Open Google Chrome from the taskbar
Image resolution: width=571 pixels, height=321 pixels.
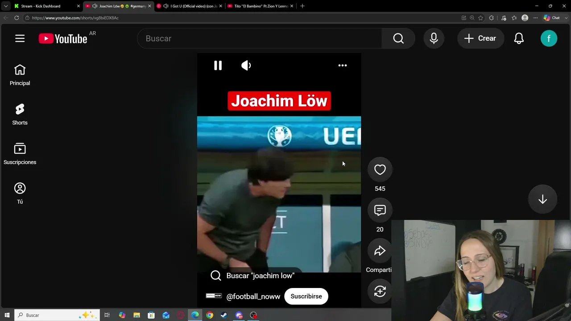pyautogui.click(x=210, y=315)
